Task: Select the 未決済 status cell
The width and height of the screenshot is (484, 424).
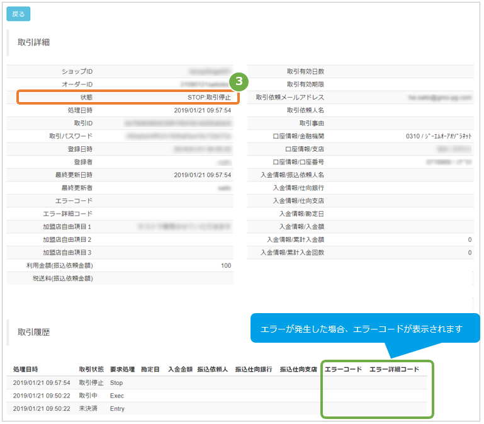Action: (88, 409)
